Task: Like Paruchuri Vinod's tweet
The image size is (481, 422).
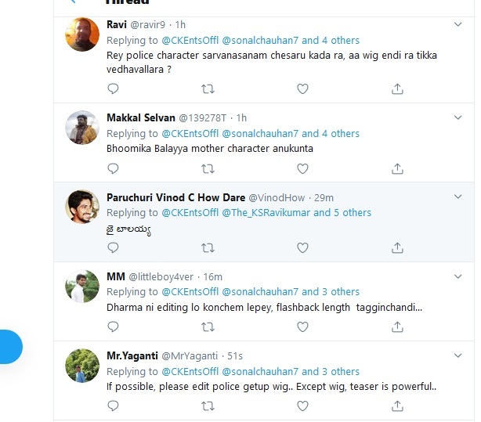Action: click(302, 248)
